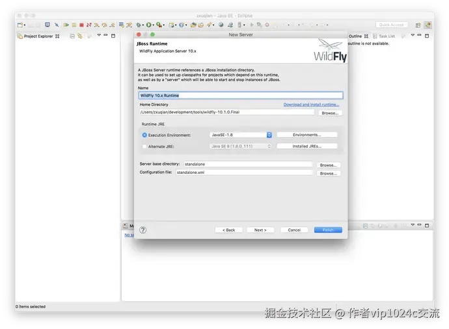Click the dialog help question mark icon

pos(143,230)
